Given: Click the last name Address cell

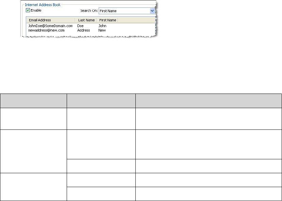Looking at the screenshot, I should pos(84,30).
